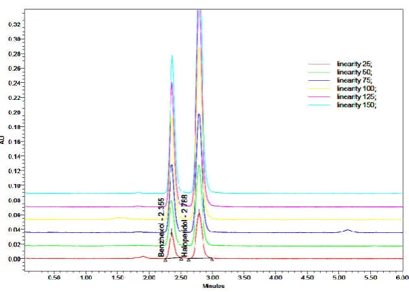The image size is (409, 292).
Task: Select the "linearity 75;" legend label
Action: [355, 80]
